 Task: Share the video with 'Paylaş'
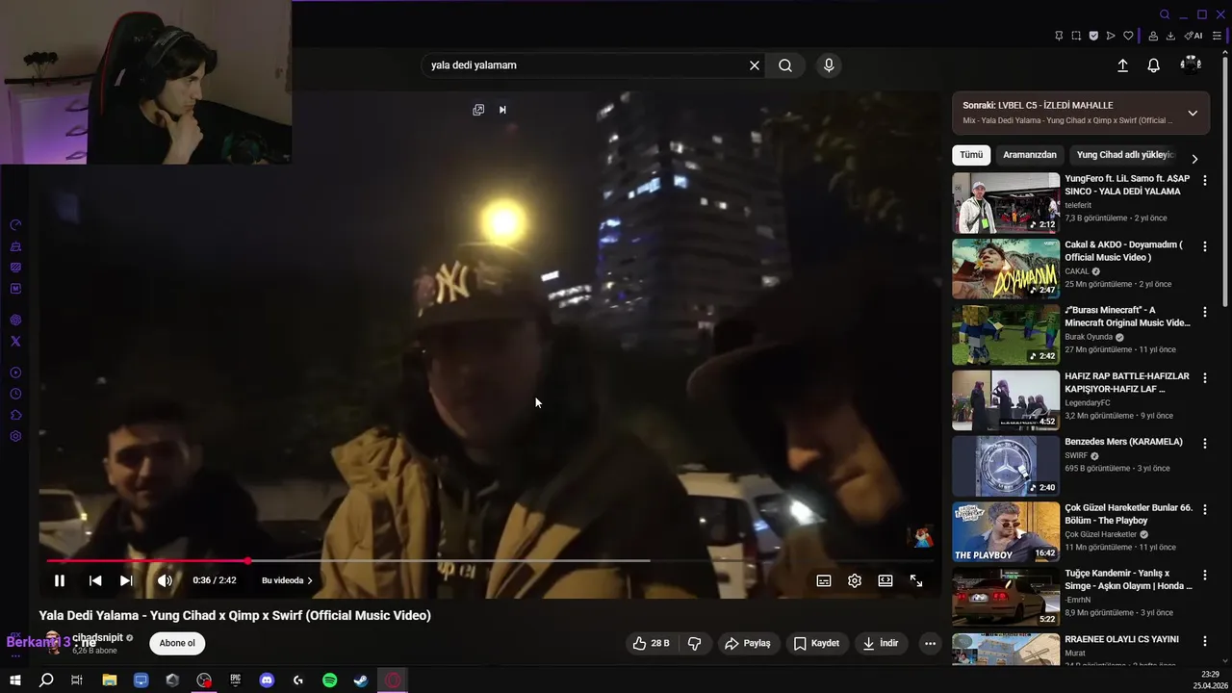pos(748,643)
